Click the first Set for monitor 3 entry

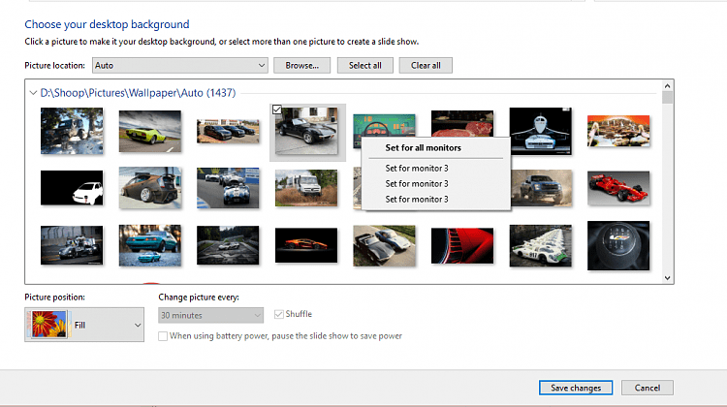417,169
